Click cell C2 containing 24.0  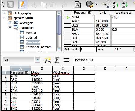click(63, 76)
